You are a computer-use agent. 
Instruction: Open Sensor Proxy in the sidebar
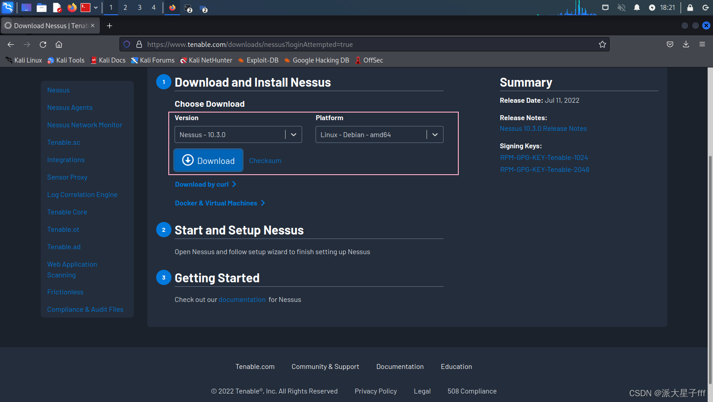point(67,177)
